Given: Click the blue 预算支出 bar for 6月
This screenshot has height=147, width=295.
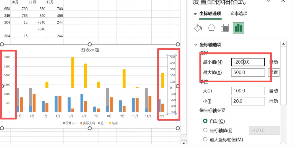Looking at the screenshot, I should pyautogui.click(x=82, y=103).
